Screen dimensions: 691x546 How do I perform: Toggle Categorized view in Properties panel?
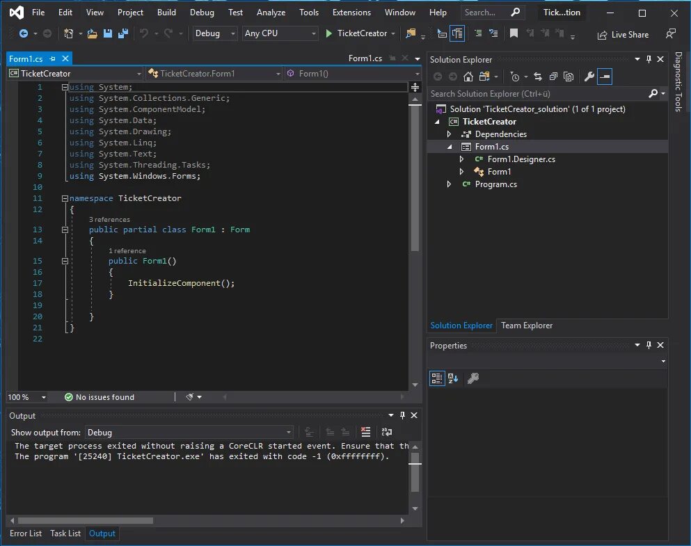point(437,378)
